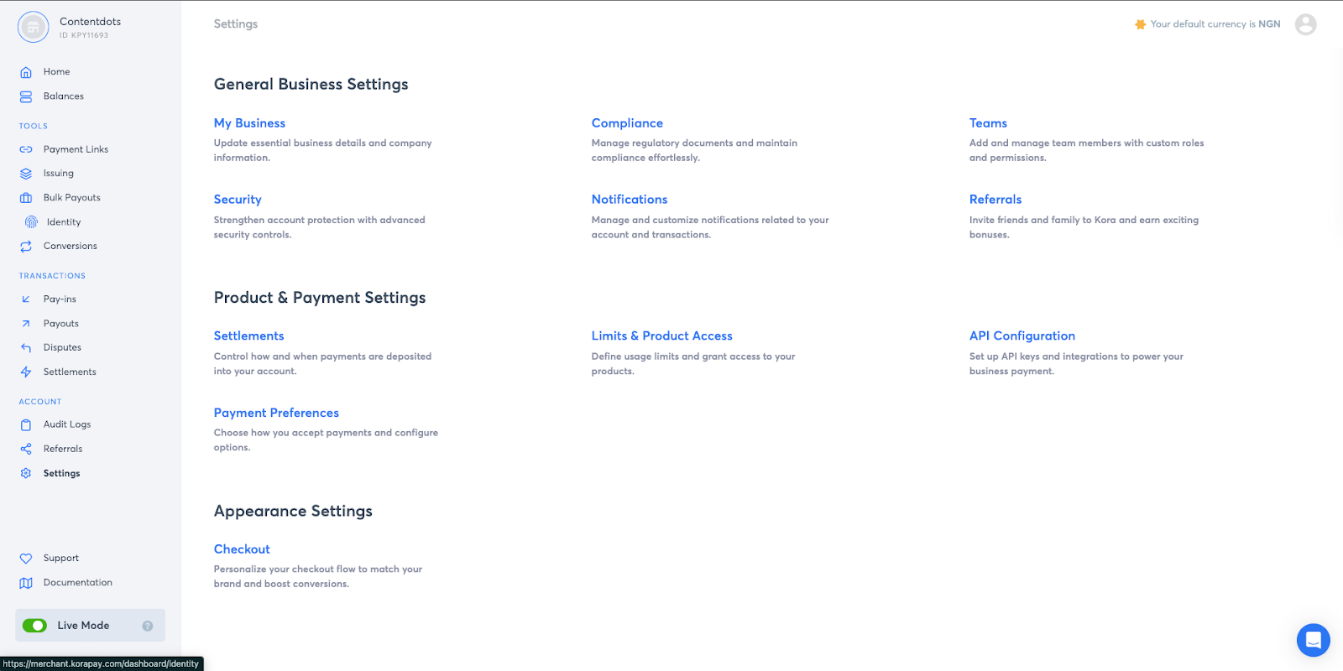
Task: Click the Live Mode help question icon
Action: 148,626
